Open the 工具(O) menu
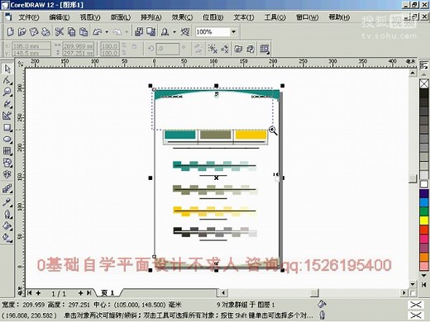Screen dimensions: 430x322 pos(275,17)
